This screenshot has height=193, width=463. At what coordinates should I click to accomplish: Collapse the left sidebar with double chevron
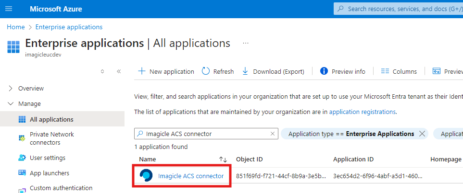click(x=119, y=71)
